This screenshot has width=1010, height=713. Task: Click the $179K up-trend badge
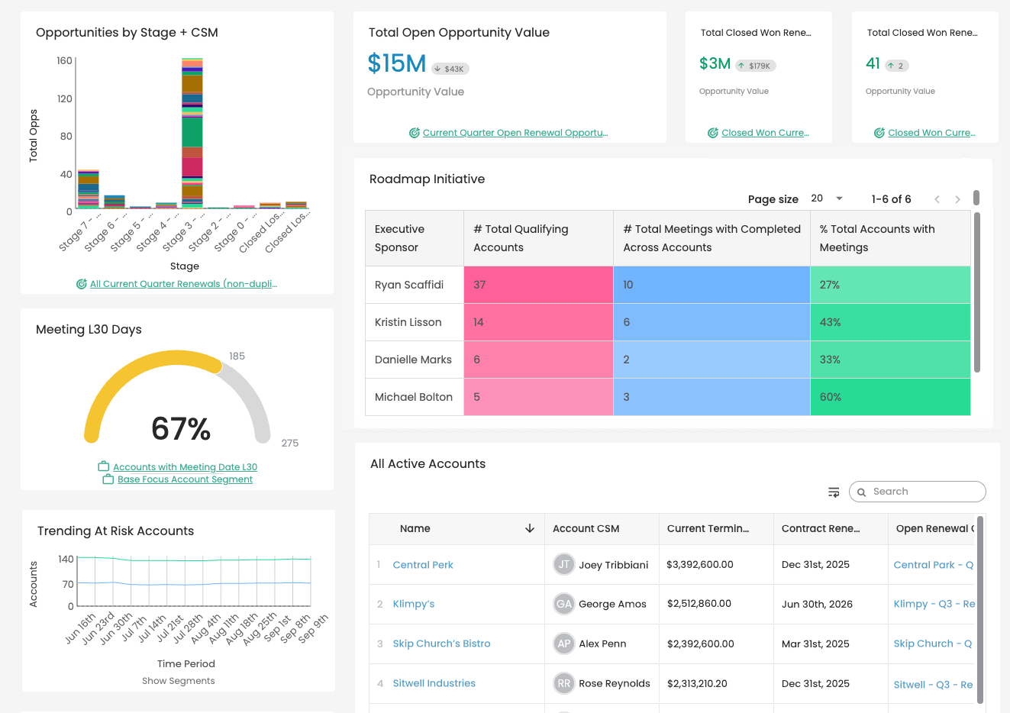[756, 66]
